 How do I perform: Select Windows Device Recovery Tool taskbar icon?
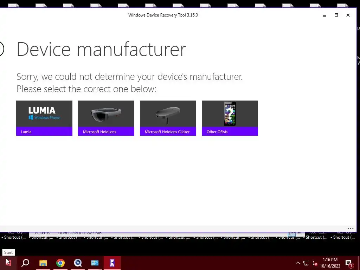click(x=112, y=263)
